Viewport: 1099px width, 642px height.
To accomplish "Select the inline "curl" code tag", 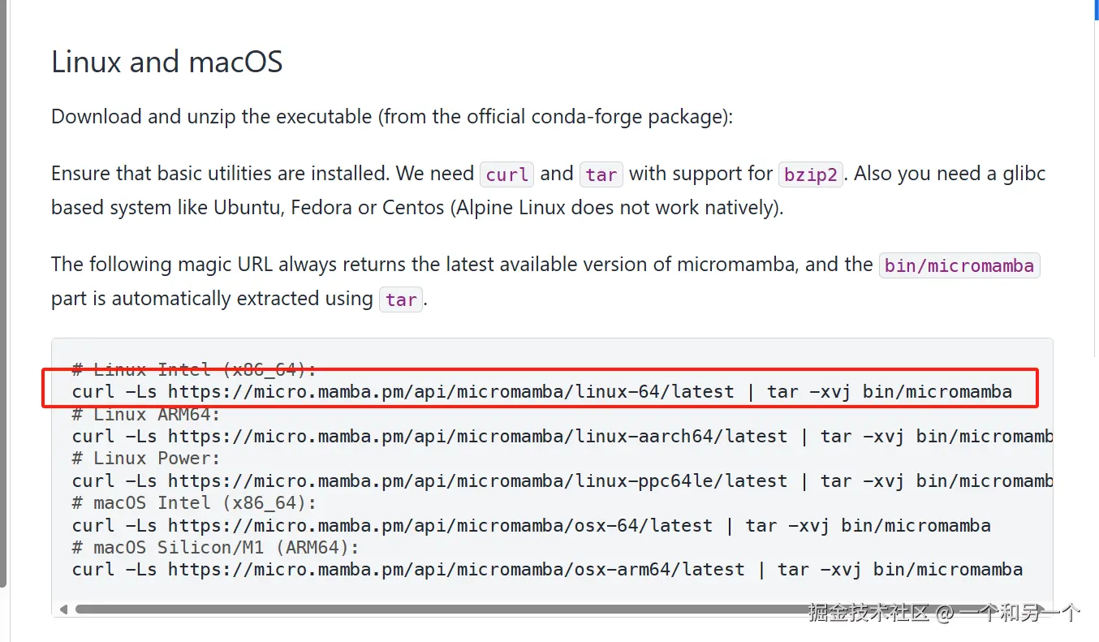I will pyautogui.click(x=506, y=175).
